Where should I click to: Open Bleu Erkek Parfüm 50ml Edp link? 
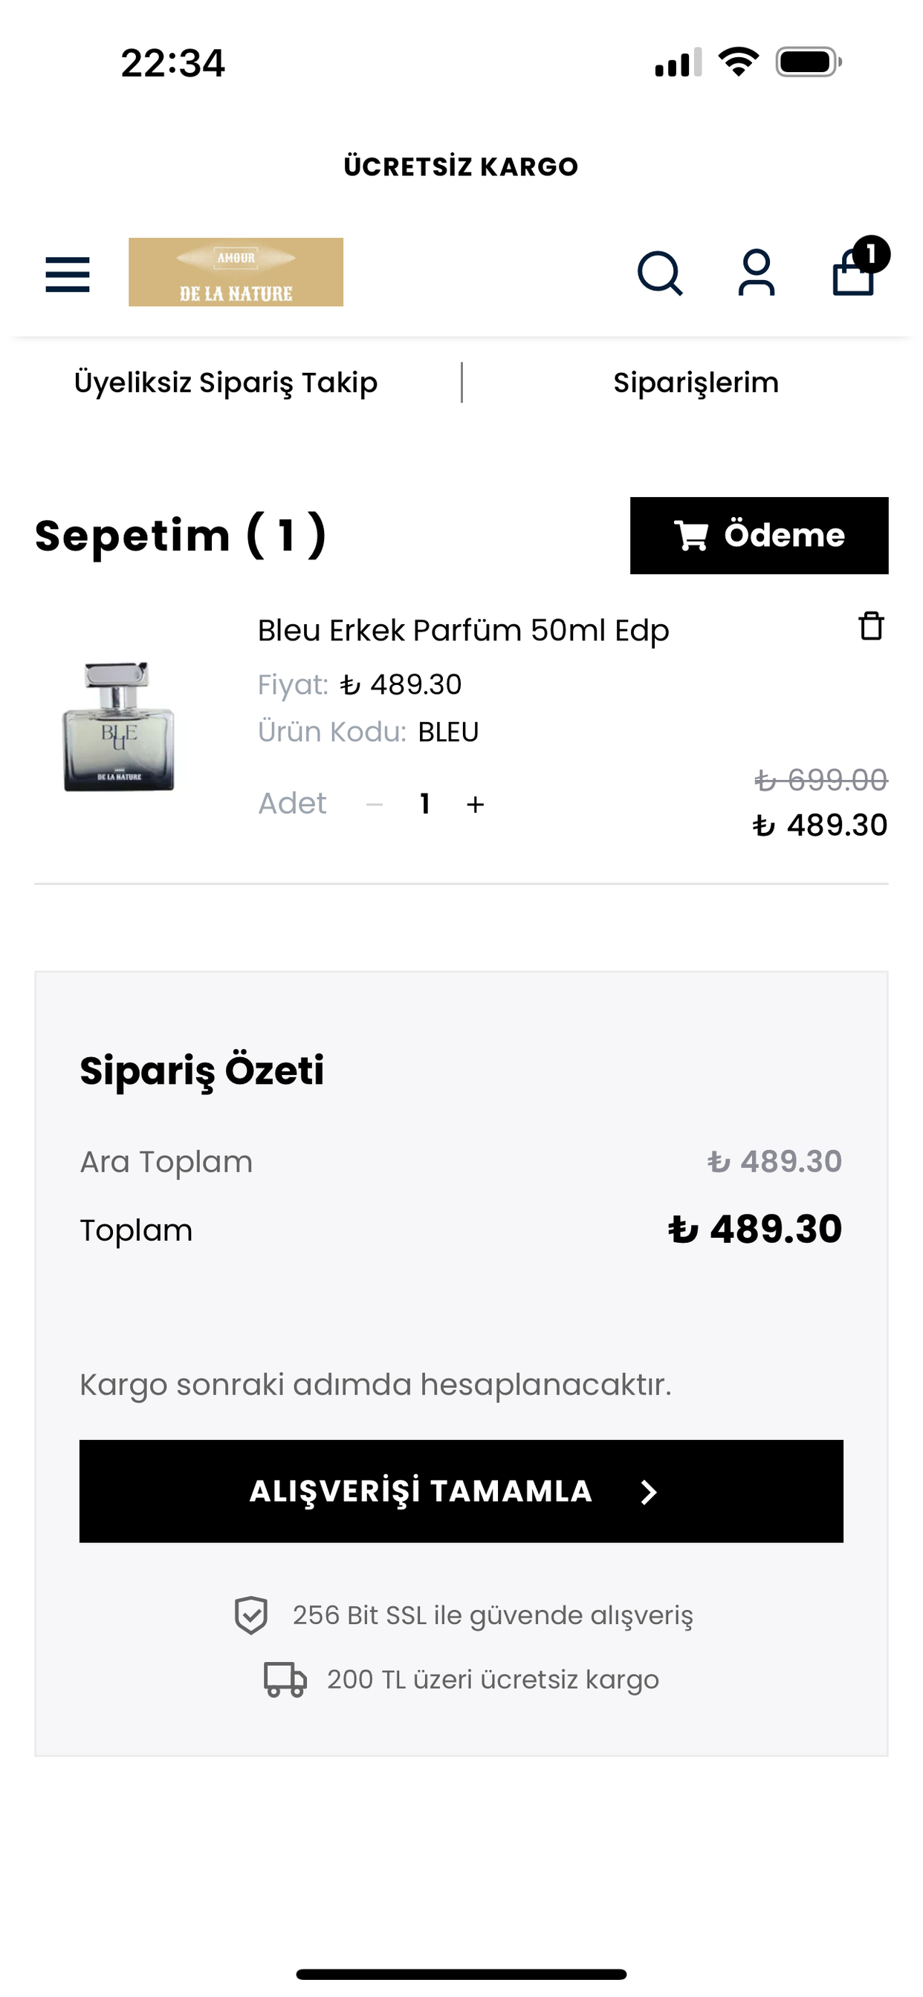click(463, 630)
